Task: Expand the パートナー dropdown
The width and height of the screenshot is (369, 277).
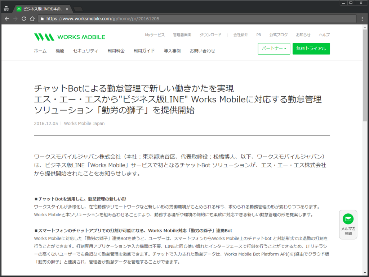Action: tap(274, 49)
